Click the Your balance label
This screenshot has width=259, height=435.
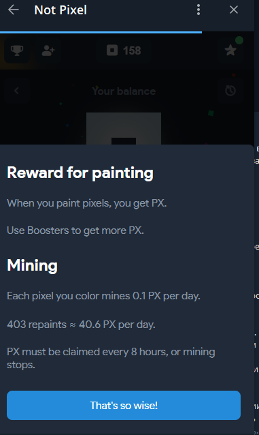[x=124, y=91]
